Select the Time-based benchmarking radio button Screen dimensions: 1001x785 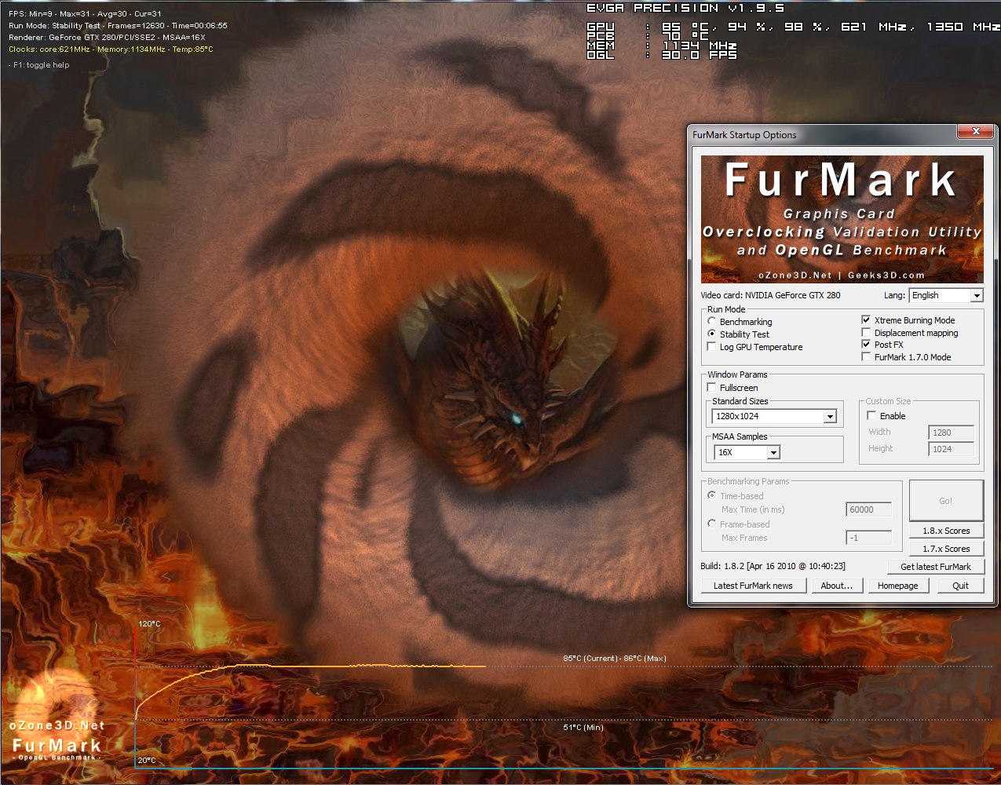click(x=712, y=496)
